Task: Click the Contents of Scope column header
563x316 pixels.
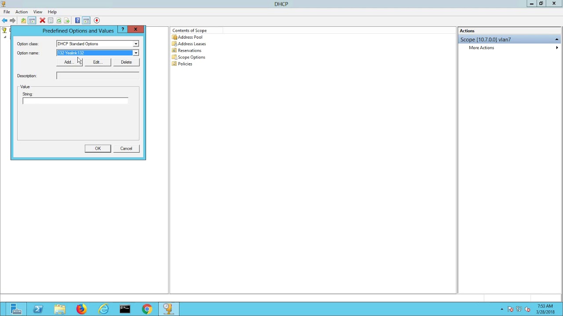Action: 197,31
